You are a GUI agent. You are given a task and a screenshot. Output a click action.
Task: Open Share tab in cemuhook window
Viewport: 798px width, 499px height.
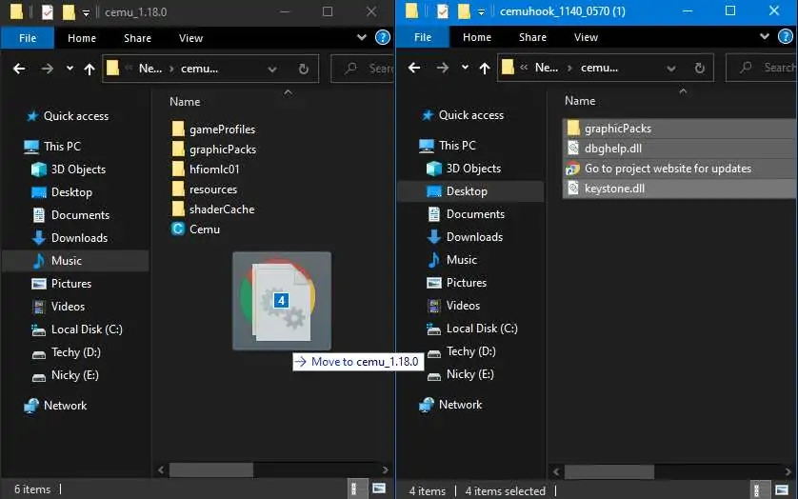point(532,37)
